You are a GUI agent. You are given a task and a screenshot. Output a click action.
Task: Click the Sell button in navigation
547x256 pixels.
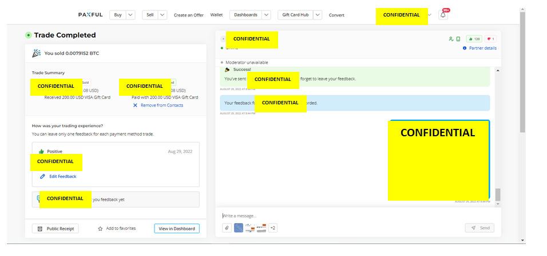150,15
